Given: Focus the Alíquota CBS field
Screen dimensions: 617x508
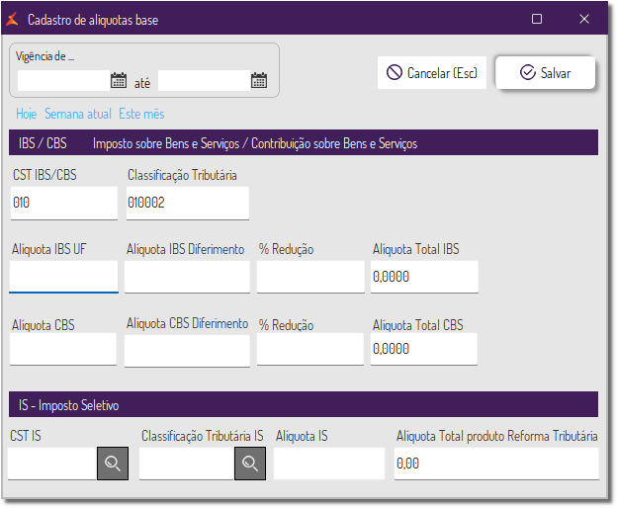Looking at the screenshot, I should click(x=63, y=349).
